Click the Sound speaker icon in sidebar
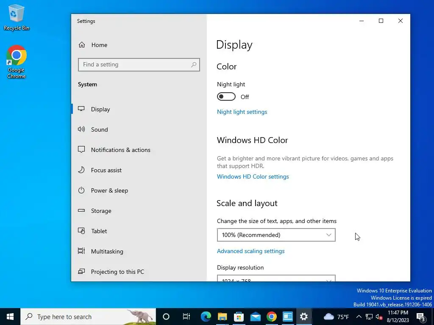Viewport: 434px width, 325px height. pos(81,129)
